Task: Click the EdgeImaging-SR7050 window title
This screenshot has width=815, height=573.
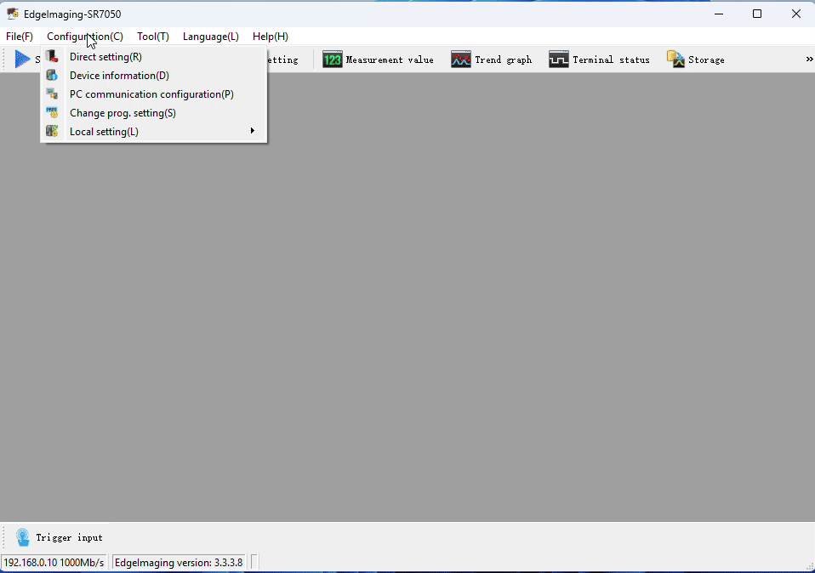Action: click(72, 14)
